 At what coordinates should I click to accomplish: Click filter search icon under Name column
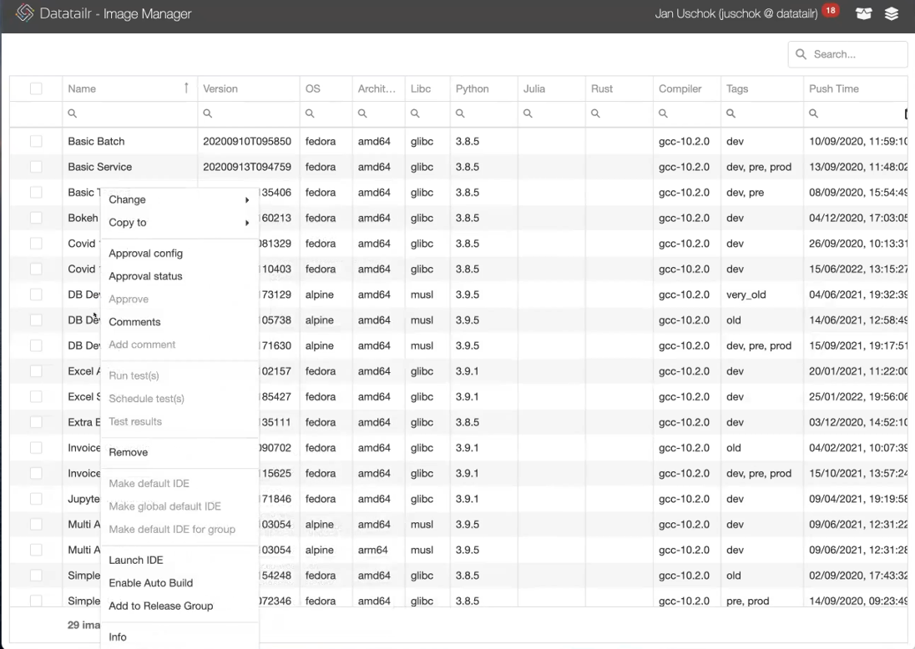pos(73,113)
